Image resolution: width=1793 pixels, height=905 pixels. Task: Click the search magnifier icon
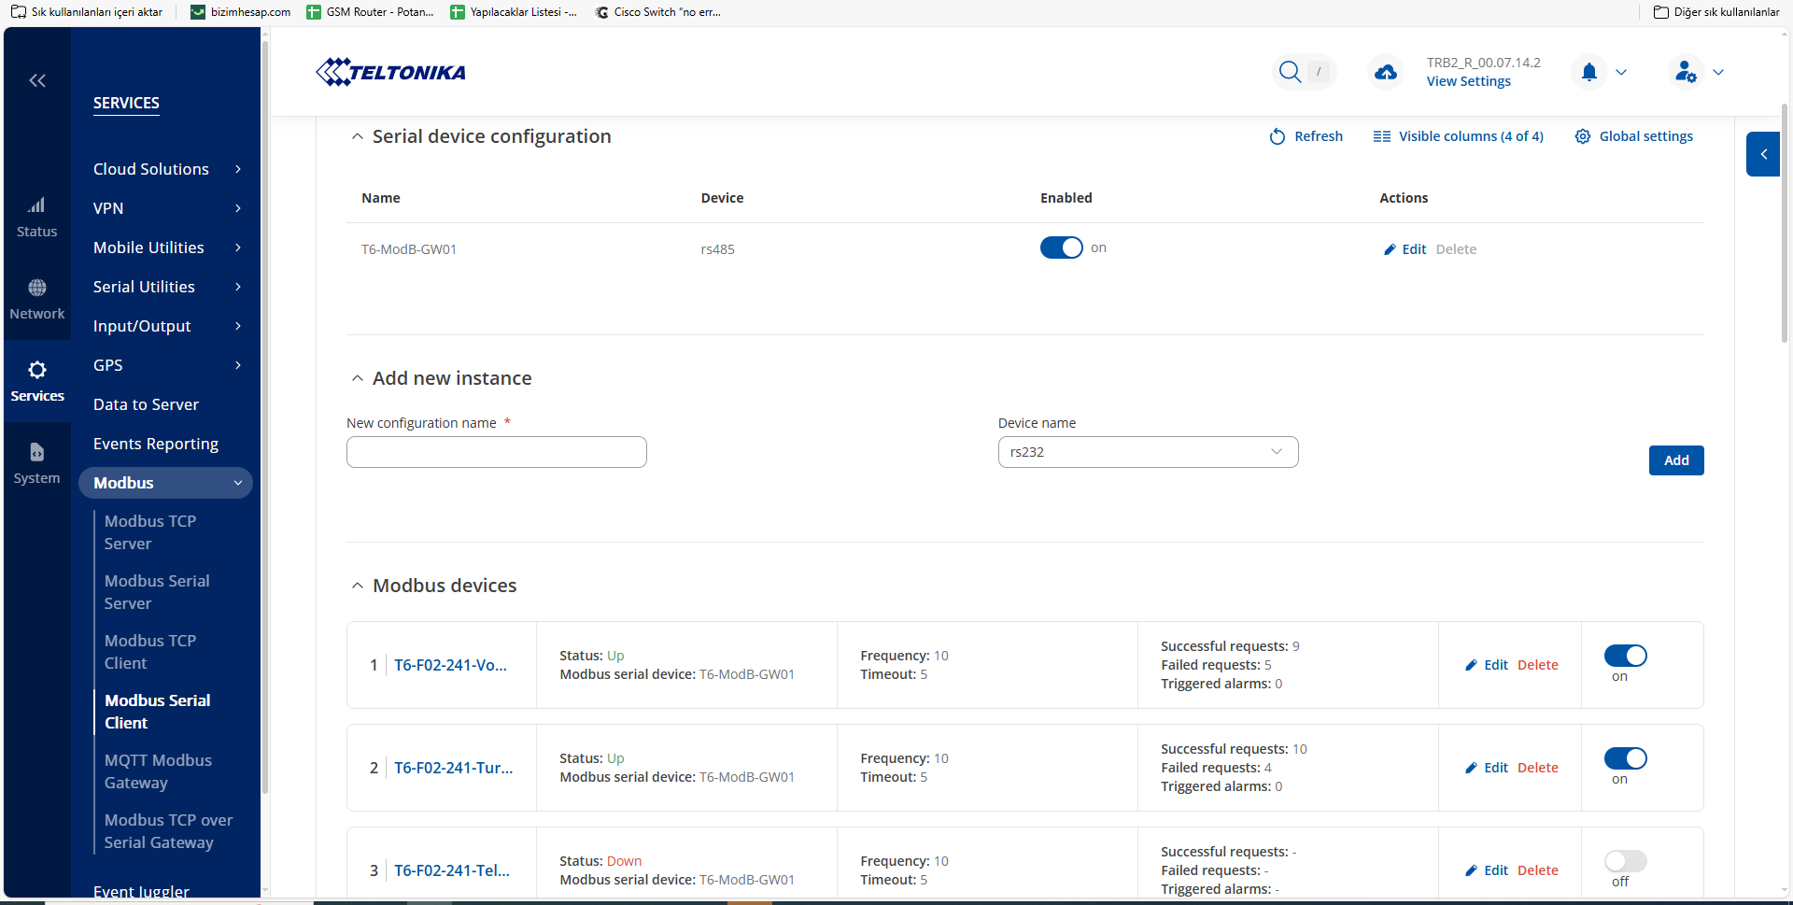[1290, 72]
